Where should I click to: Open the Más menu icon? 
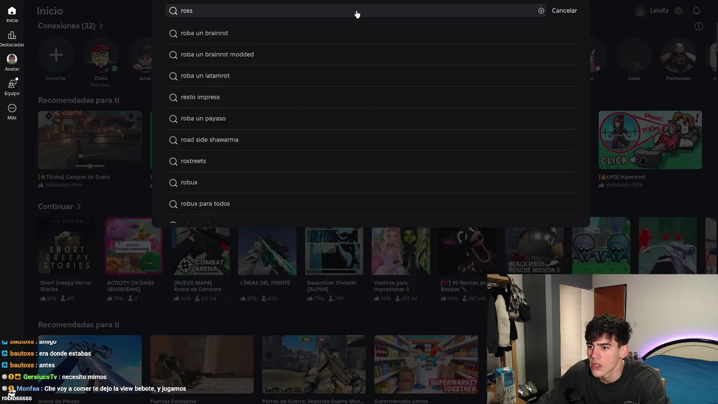tap(12, 108)
